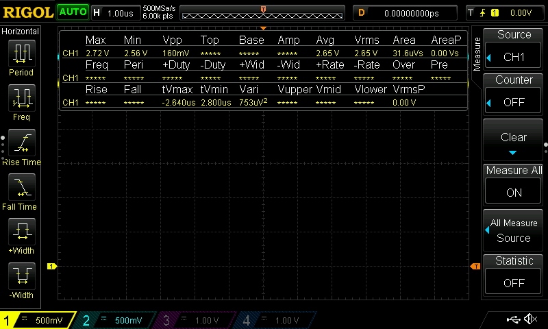
Task: Click the orange trigger level marker
Action: 475,266
